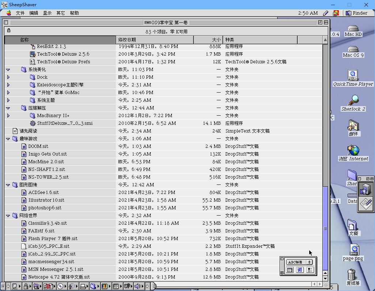375x291 pixels.
Task: Click the menu bar icon left of Finder
Action: point(336,13)
